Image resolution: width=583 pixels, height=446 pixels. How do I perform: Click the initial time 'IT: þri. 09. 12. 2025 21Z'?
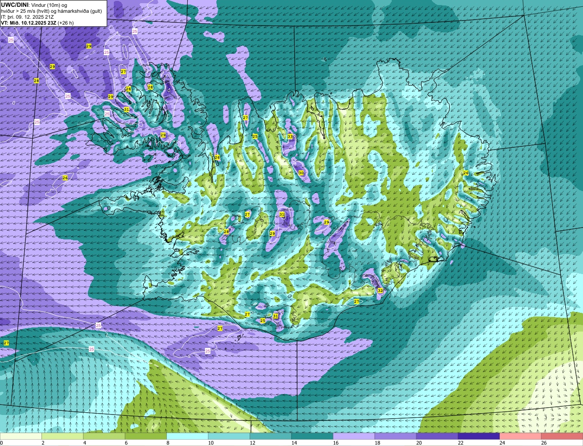pos(28,16)
